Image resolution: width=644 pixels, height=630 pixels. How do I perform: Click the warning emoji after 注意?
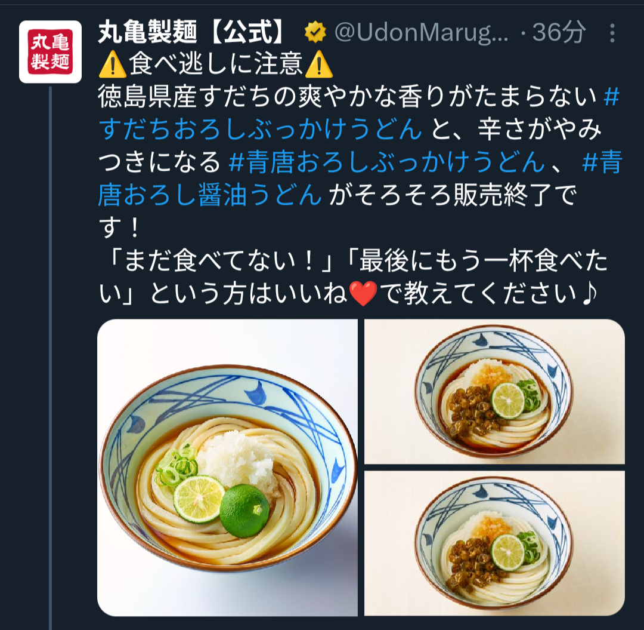[x=319, y=65]
